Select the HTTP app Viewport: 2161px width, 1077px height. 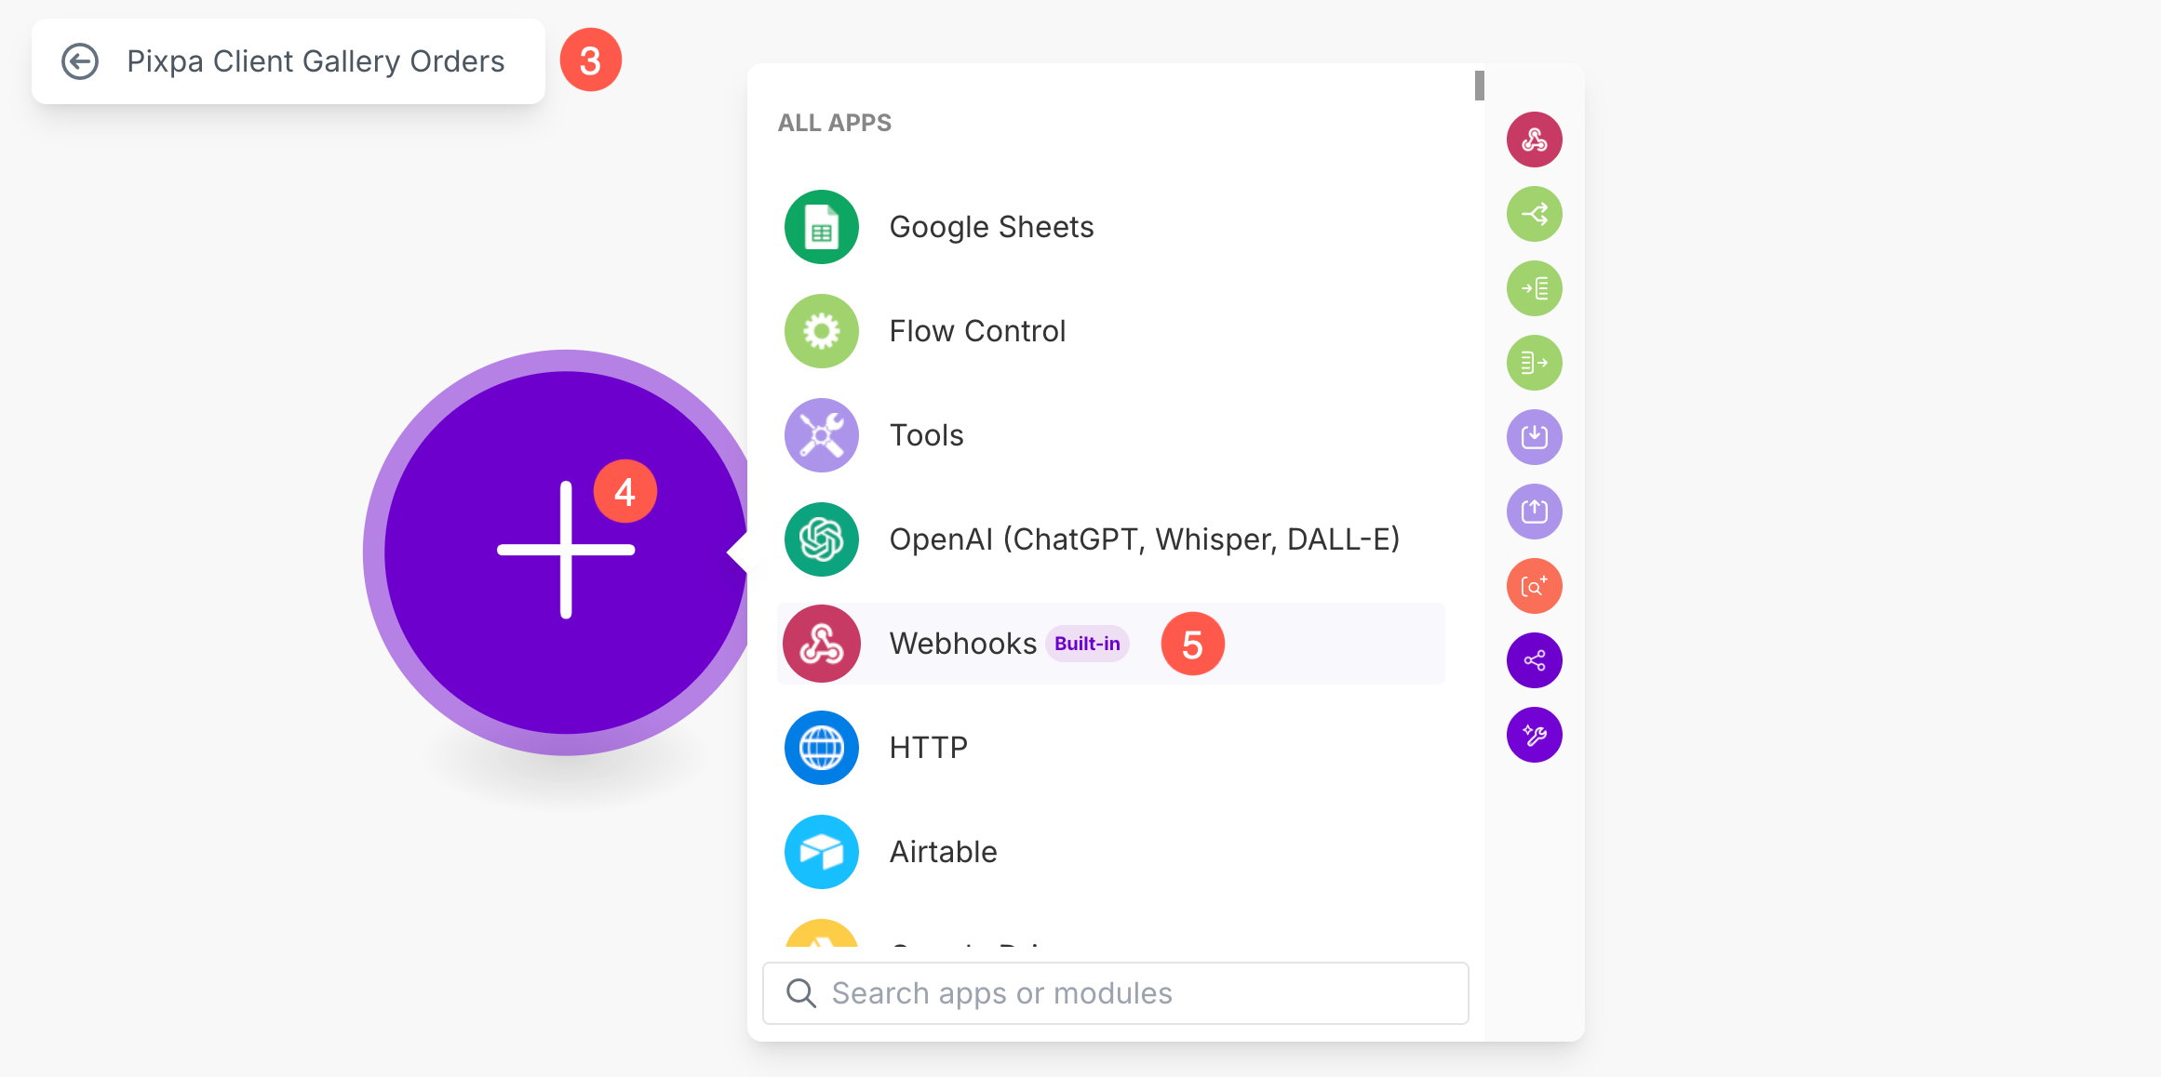point(1110,748)
